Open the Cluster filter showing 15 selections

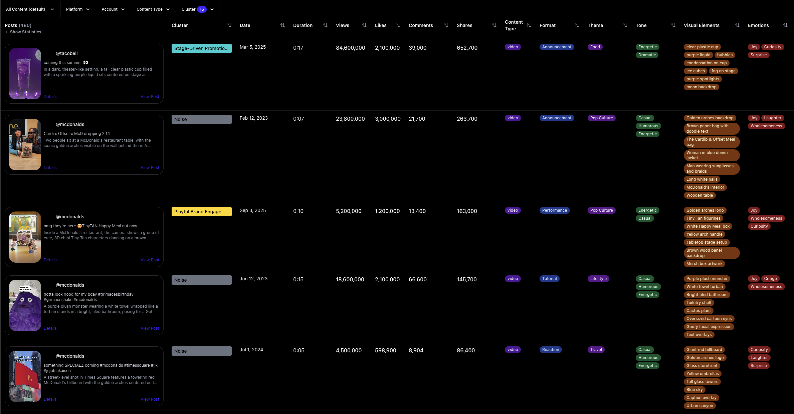[x=198, y=9]
